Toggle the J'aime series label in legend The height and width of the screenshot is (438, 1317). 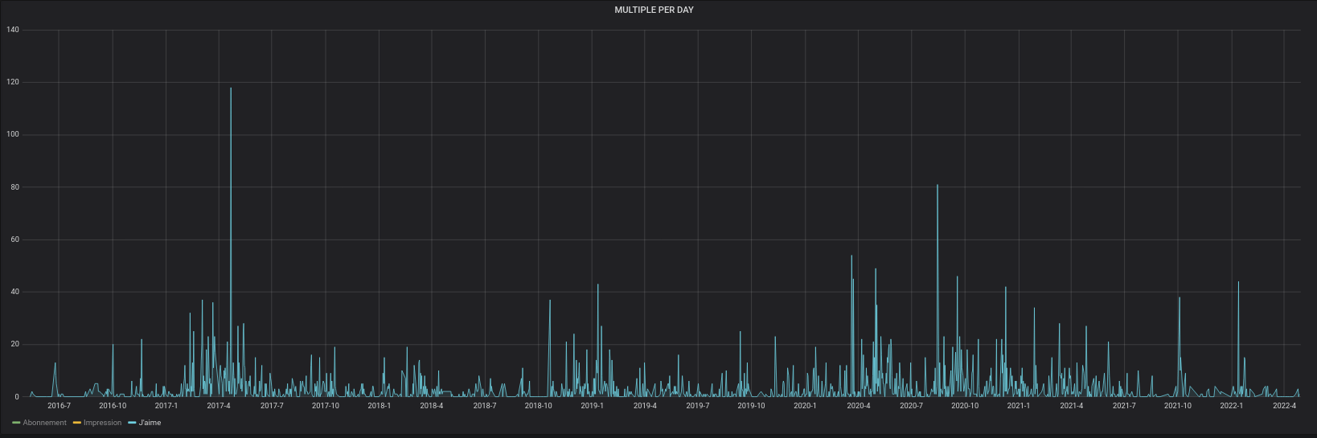coord(150,423)
